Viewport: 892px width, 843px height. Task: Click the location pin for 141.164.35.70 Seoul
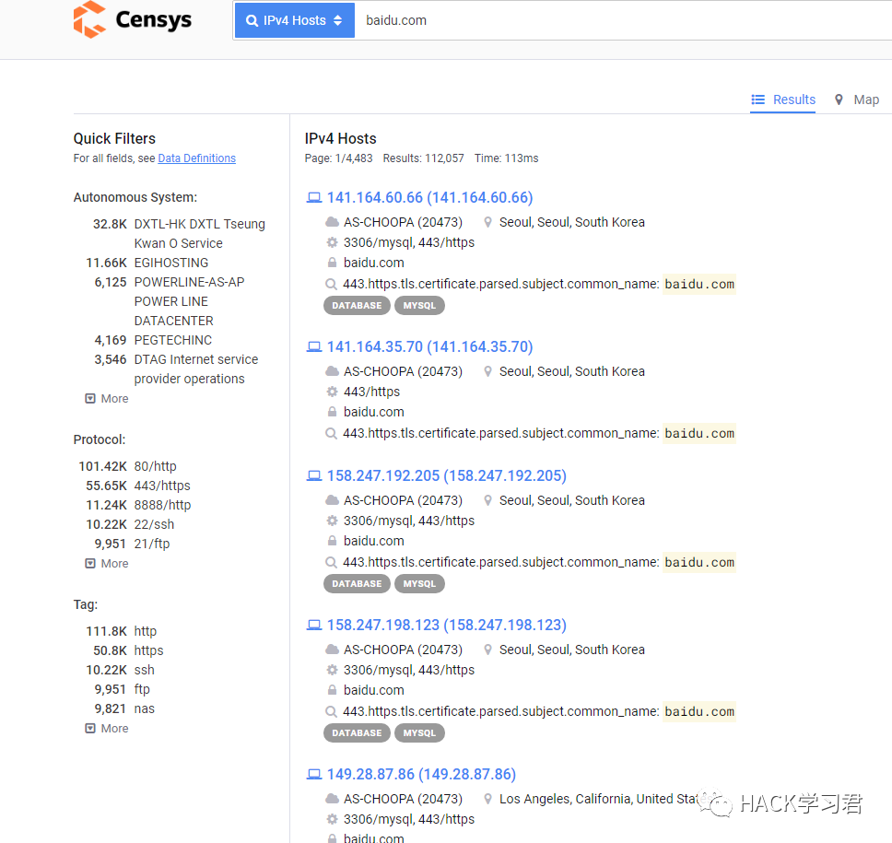[487, 372]
